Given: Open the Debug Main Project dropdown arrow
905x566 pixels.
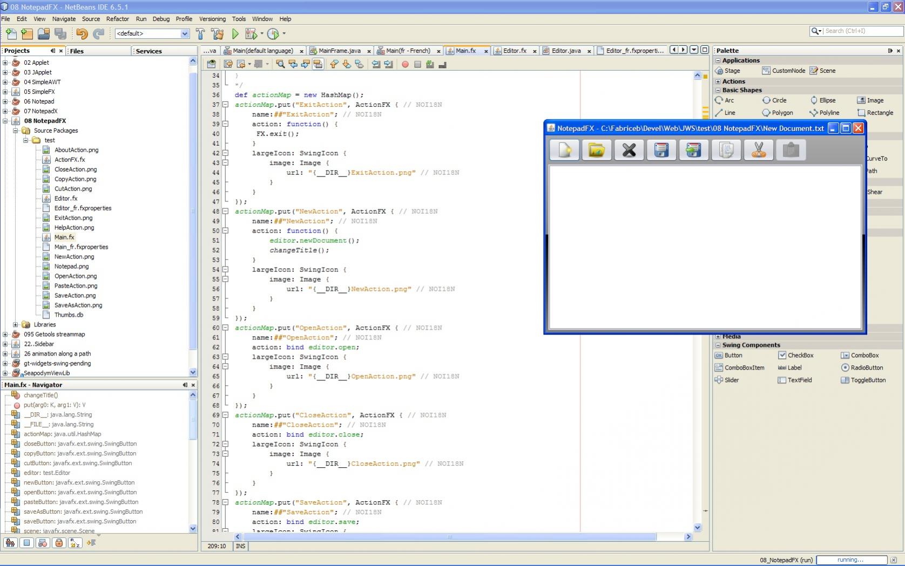Looking at the screenshot, I should point(262,33).
